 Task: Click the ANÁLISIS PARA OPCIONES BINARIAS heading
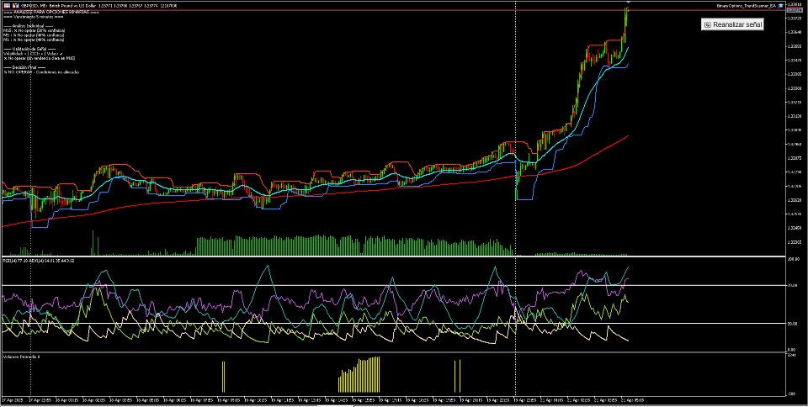51,12
